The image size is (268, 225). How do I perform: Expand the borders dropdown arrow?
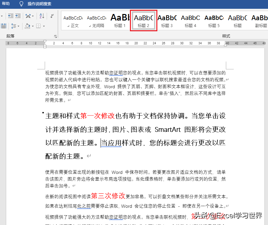(43, 26)
